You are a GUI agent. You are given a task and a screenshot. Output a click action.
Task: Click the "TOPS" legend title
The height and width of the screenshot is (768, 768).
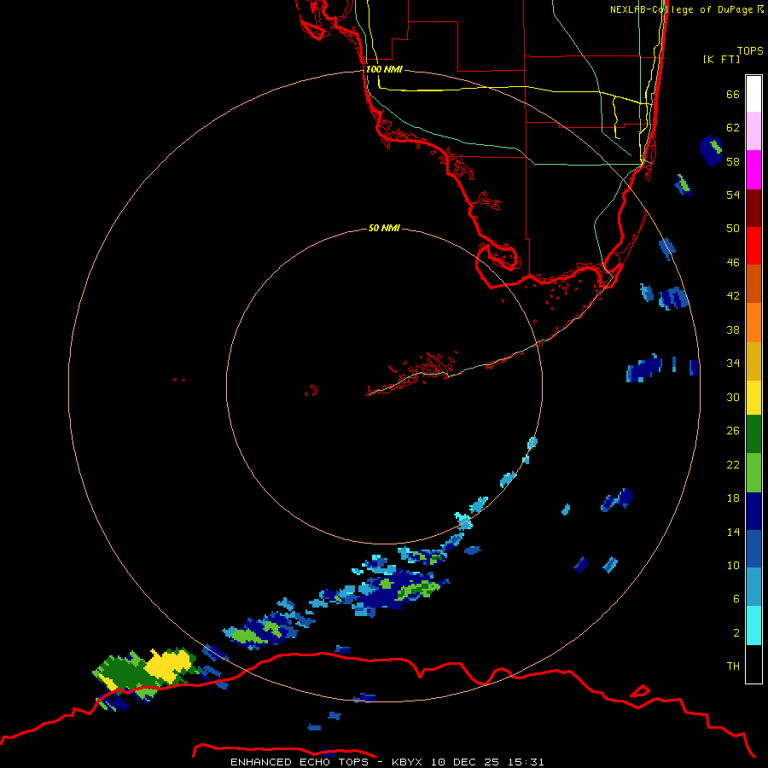pos(750,51)
